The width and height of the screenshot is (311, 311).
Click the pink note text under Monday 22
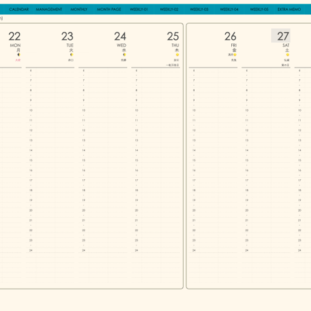pyautogui.click(x=18, y=60)
